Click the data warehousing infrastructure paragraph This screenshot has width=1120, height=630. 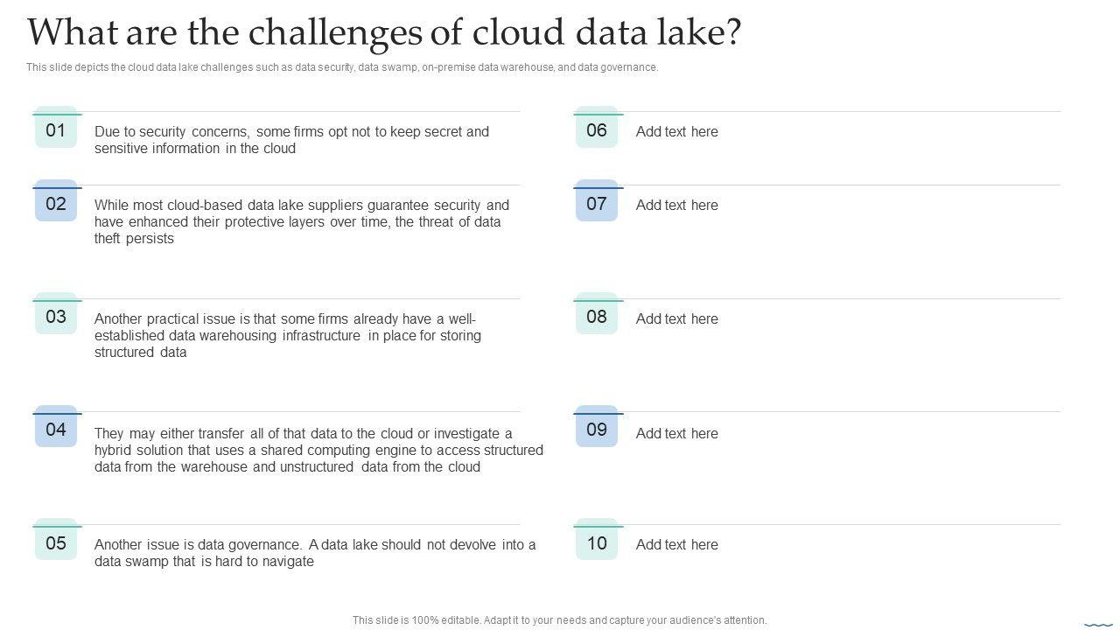(287, 335)
